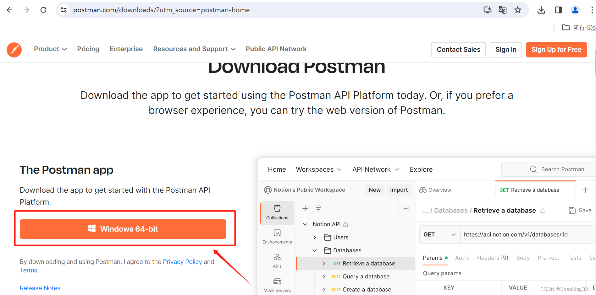Select the Headers (9) tab

point(493,258)
